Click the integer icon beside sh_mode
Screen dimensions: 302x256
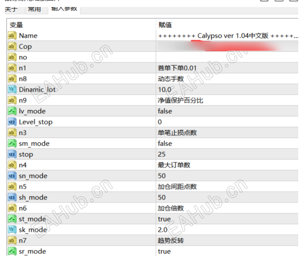coord(12,197)
